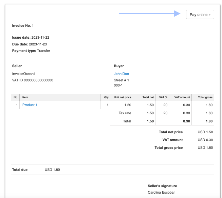Click the Tax rate row label
Image resolution: width=222 pixels, height=198 pixels.
tap(125, 113)
